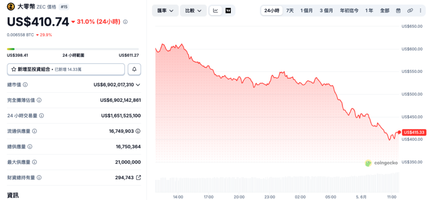Select the 全部 time range tab
The width and height of the screenshot is (433, 200).
pyautogui.click(x=385, y=11)
